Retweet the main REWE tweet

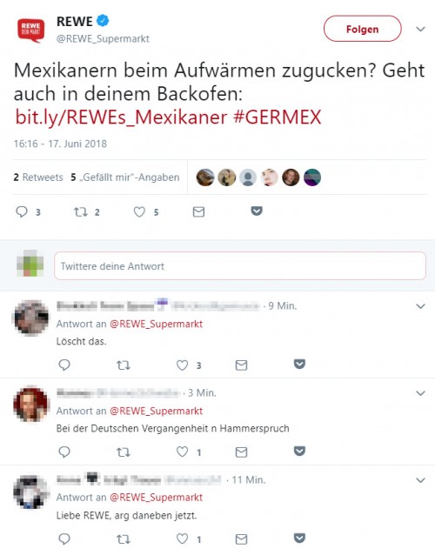[x=81, y=211]
